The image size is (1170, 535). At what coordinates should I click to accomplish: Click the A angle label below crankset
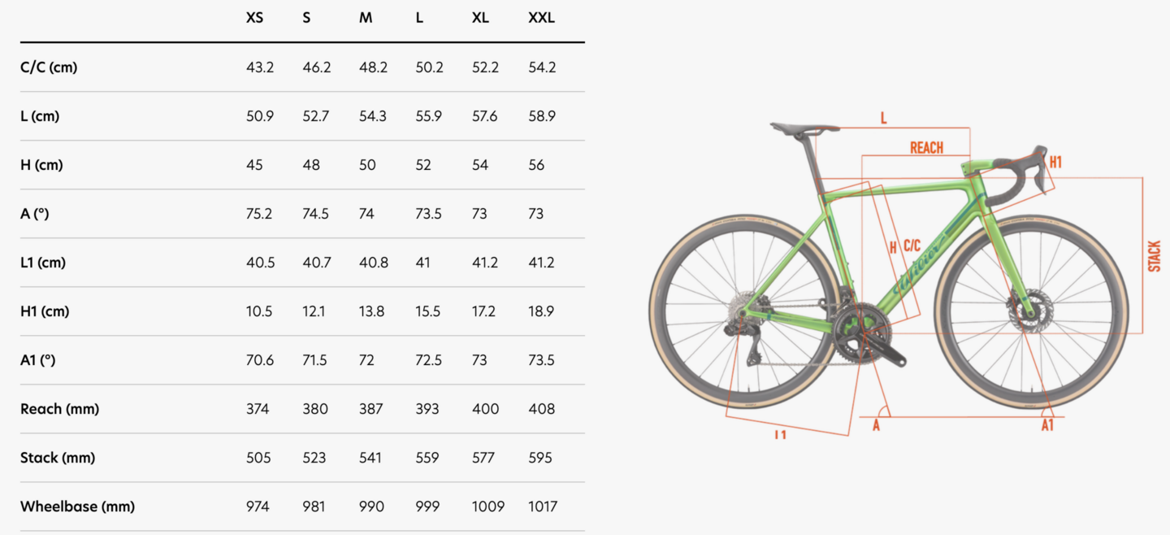coord(876,425)
